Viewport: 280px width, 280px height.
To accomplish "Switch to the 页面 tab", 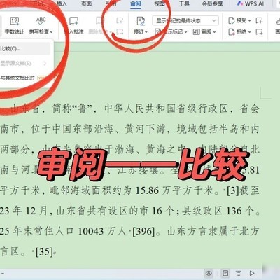I will [x=86, y=3].
